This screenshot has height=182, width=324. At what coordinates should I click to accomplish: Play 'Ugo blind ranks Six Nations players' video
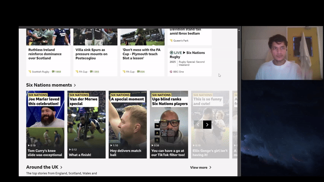[x=169, y=125]
